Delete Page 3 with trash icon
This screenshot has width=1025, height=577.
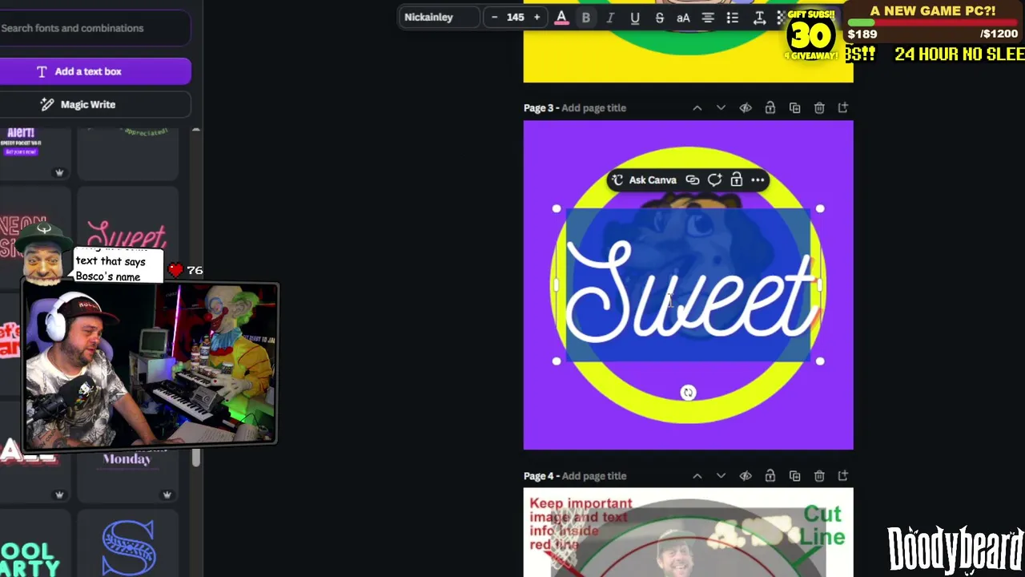819,108
